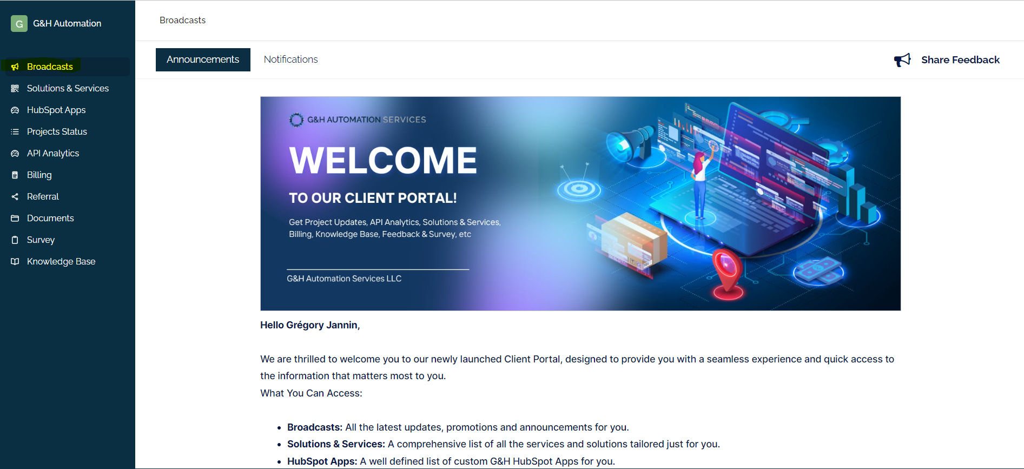Open the Share Feedback link
This screenshot has height=469, width=1024.
coord(960,60)
